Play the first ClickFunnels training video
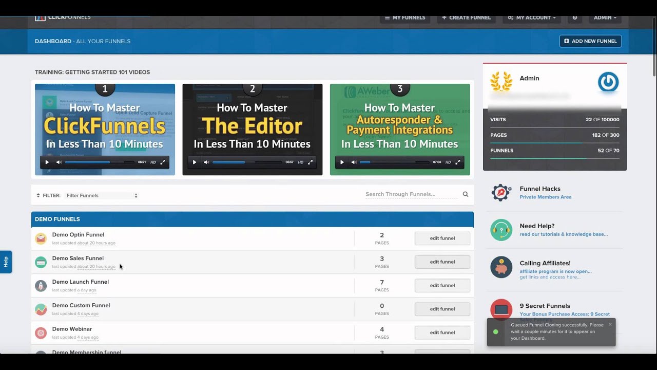This screenshot has width=657, height=370. pyautogui.click(x=47, y=162)
